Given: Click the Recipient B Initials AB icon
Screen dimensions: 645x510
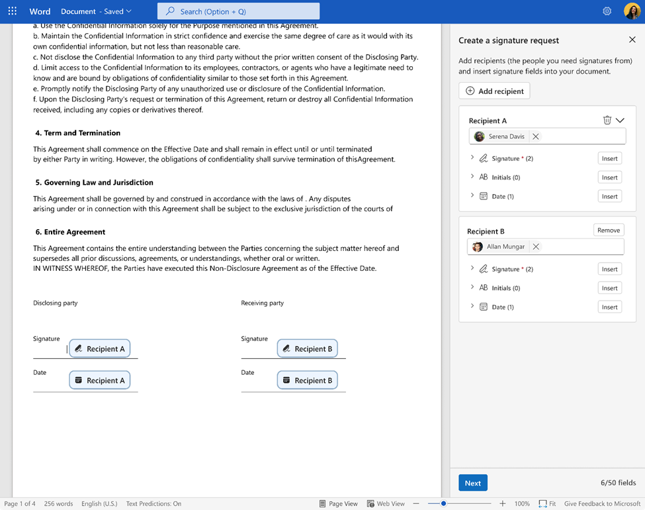Looking at the screenshot, I should click(484, 287).
